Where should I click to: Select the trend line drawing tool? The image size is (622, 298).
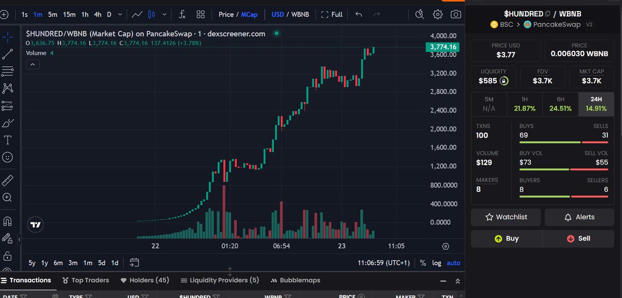(x=8, y=53)
